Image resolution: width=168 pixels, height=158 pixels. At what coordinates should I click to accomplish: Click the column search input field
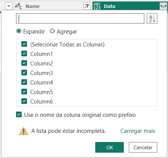click(x=80, y=19)
